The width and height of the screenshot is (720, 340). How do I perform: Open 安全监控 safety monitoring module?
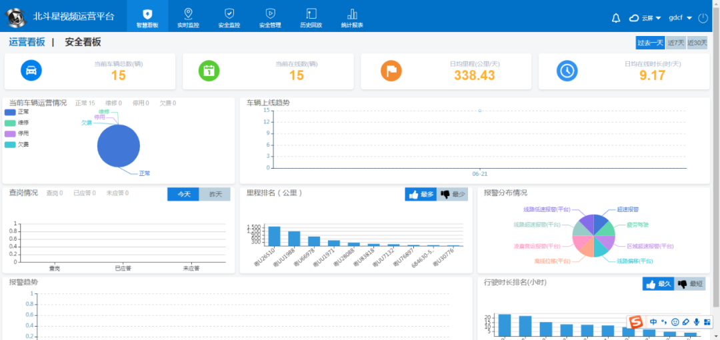tap(229, 17)
